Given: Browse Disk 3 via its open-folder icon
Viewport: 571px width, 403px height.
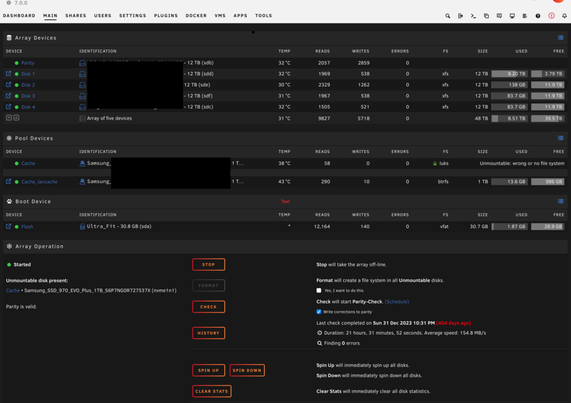Looking at the screenshot, I should point(9,96).
